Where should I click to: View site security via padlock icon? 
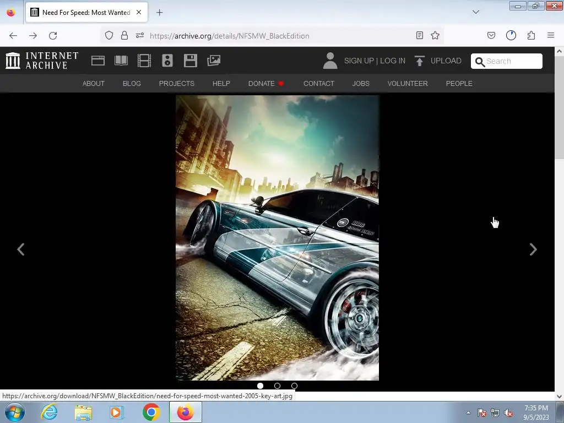124,35
